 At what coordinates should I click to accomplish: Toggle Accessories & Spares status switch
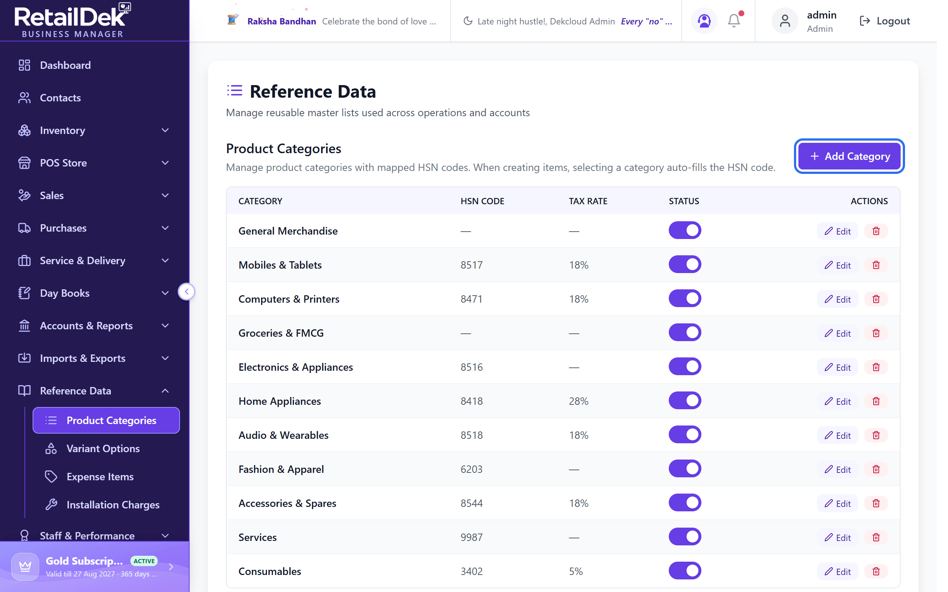pos(684,503)
